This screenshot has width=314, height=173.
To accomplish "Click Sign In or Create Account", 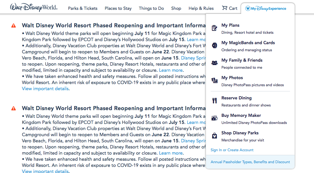I will point(232,150).
